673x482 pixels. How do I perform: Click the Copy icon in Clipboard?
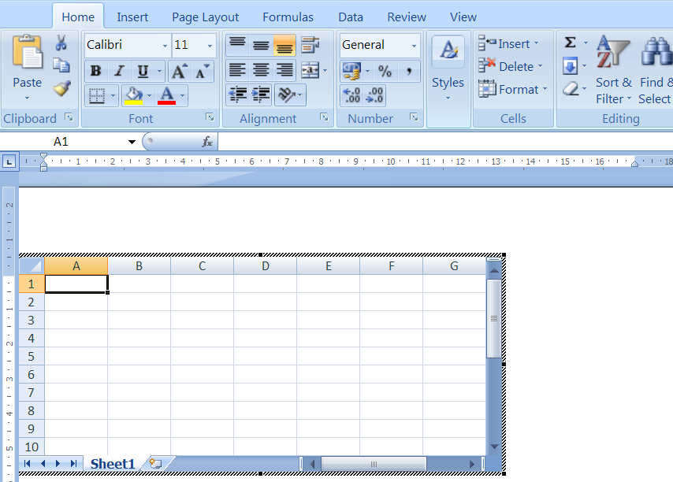(61, 65)
